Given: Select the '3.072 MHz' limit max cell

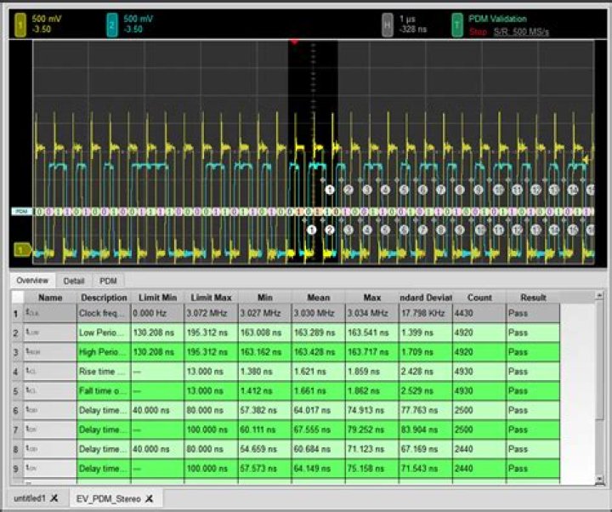Looking at the screenshot, I should pyautogui.click(x=211, y=313).
